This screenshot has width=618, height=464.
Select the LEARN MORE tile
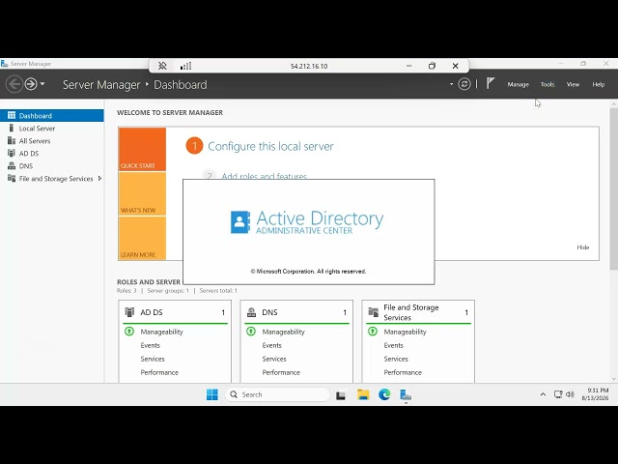(x=142, y=239)
